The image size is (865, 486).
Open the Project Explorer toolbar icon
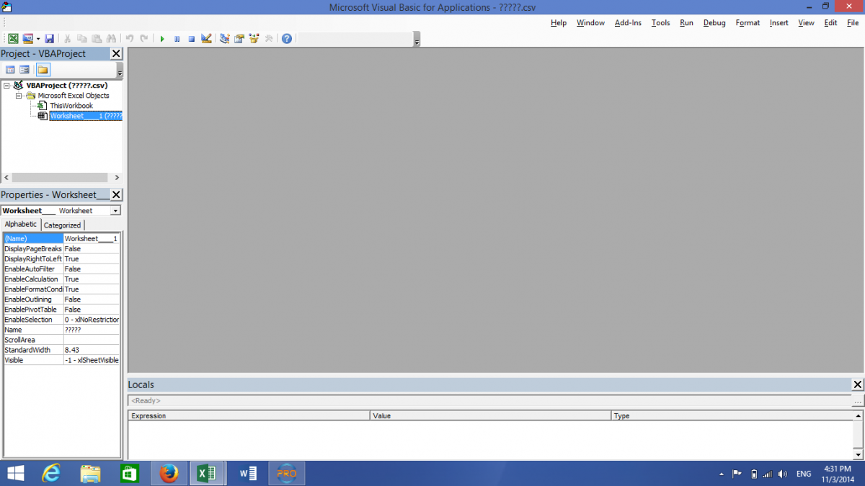pyautogui.click(x=225, y=38)
